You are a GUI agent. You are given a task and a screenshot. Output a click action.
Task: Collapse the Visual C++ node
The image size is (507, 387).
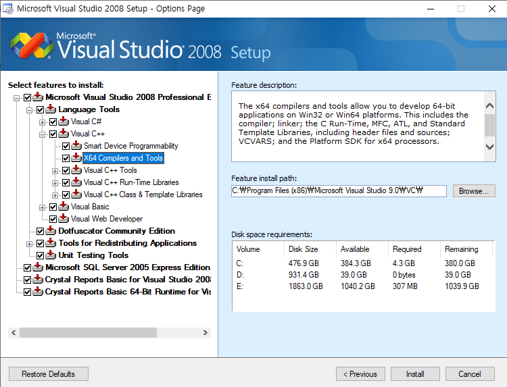pyautogui.click(x=42, y=134)
